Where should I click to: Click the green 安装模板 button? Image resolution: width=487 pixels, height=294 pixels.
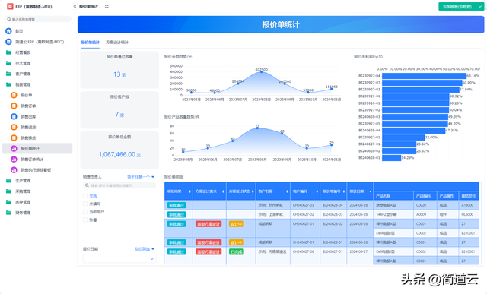pyautogui.click(x=457, y=7)
